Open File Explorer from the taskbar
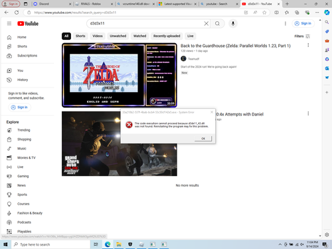This screenshot has height=249, width=332. (x=119, y=244)
